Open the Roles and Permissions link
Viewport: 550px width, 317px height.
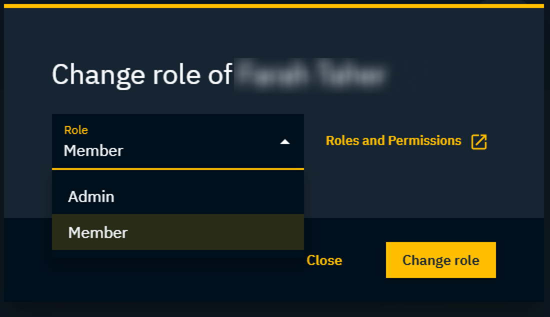(393, 141)
